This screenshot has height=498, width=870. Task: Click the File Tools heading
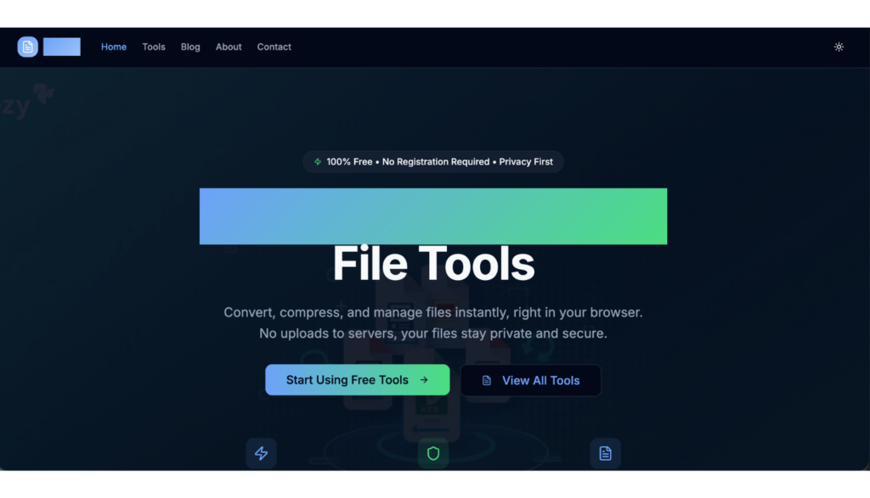433,264
